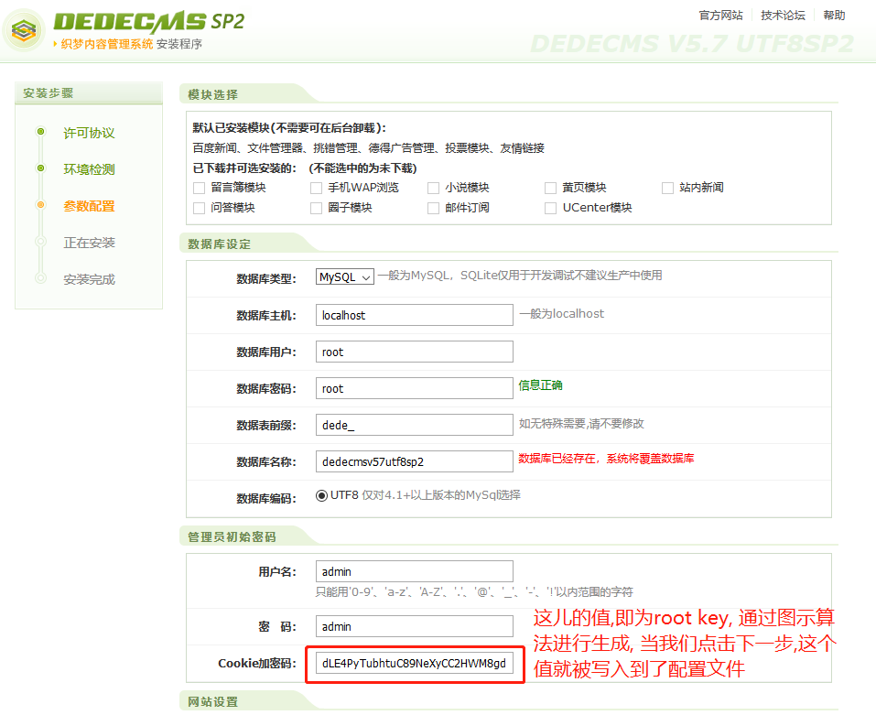Click the DedeCMS logo icon

24,29
